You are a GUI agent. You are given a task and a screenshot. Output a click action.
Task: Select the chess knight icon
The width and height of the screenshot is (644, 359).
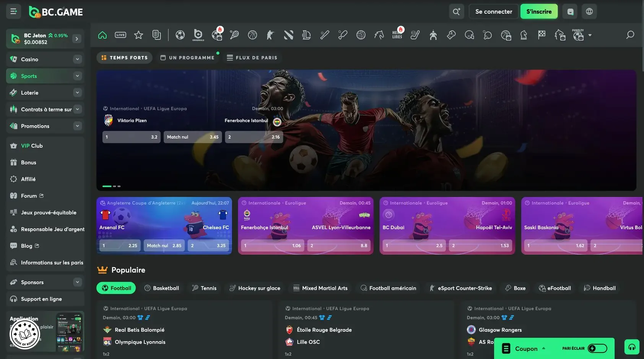point(524,35)
